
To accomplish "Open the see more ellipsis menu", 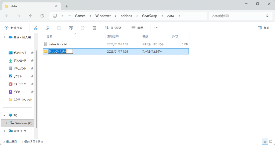I will 156,28.
